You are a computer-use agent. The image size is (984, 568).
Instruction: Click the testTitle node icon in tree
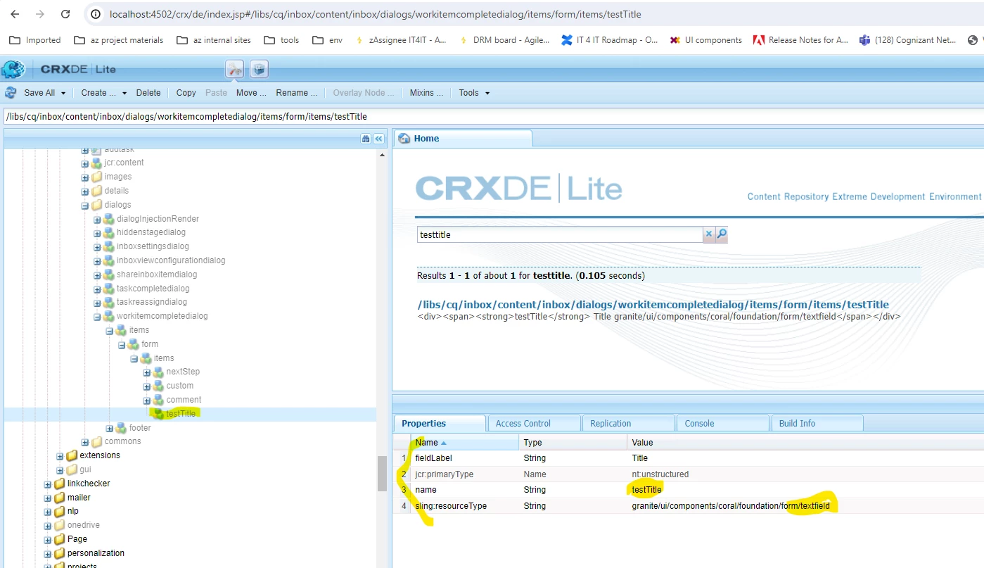click(159, 414)
